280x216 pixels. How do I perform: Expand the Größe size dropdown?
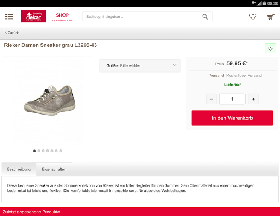pos(140,66)
